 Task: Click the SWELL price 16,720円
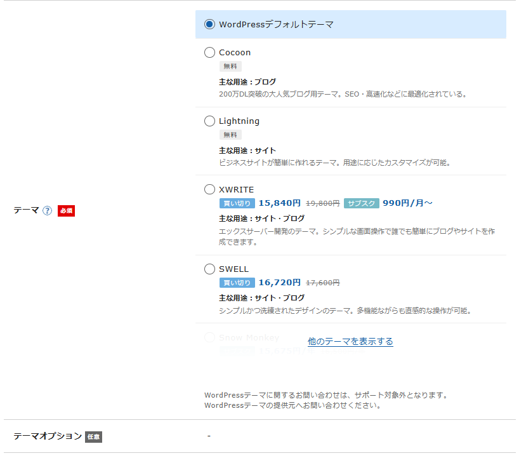(x=279, y=283)
